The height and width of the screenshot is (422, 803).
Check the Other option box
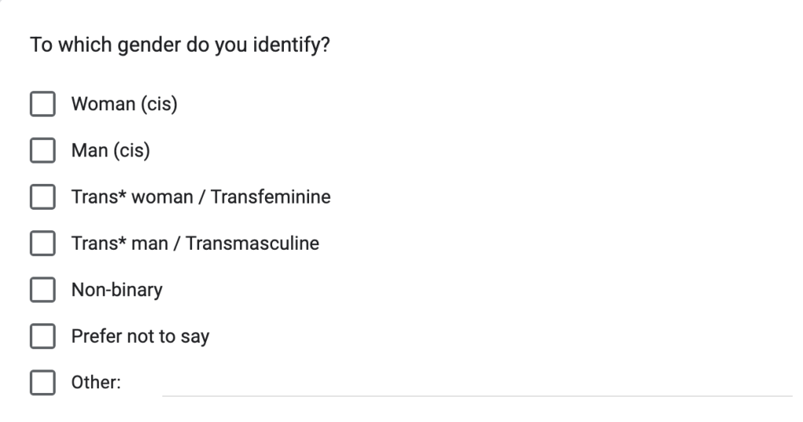(x=42, y=384)
